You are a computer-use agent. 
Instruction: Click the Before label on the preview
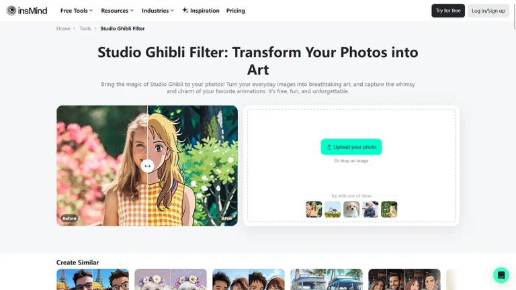69,218
